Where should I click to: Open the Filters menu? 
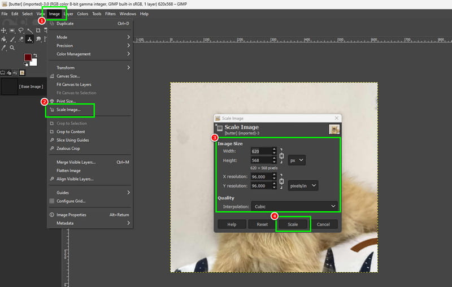110,14
